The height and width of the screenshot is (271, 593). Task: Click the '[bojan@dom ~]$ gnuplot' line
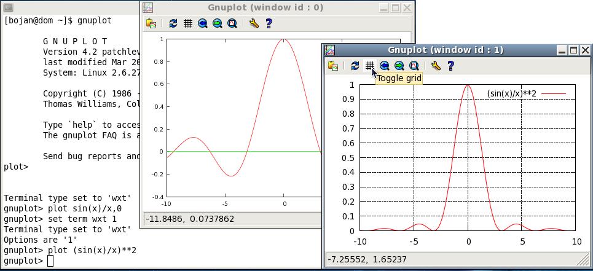(x=58, y=20)
